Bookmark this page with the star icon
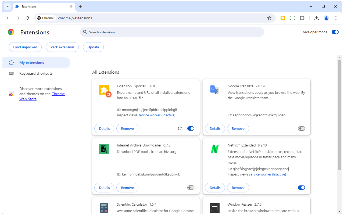Screen dimensions: 344x215 point(269,18)
